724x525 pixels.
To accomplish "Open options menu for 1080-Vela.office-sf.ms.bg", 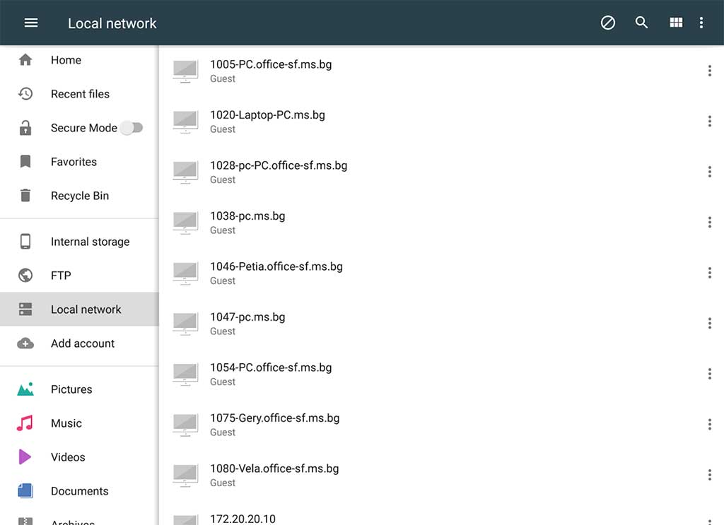I will [x=710, y=475].
